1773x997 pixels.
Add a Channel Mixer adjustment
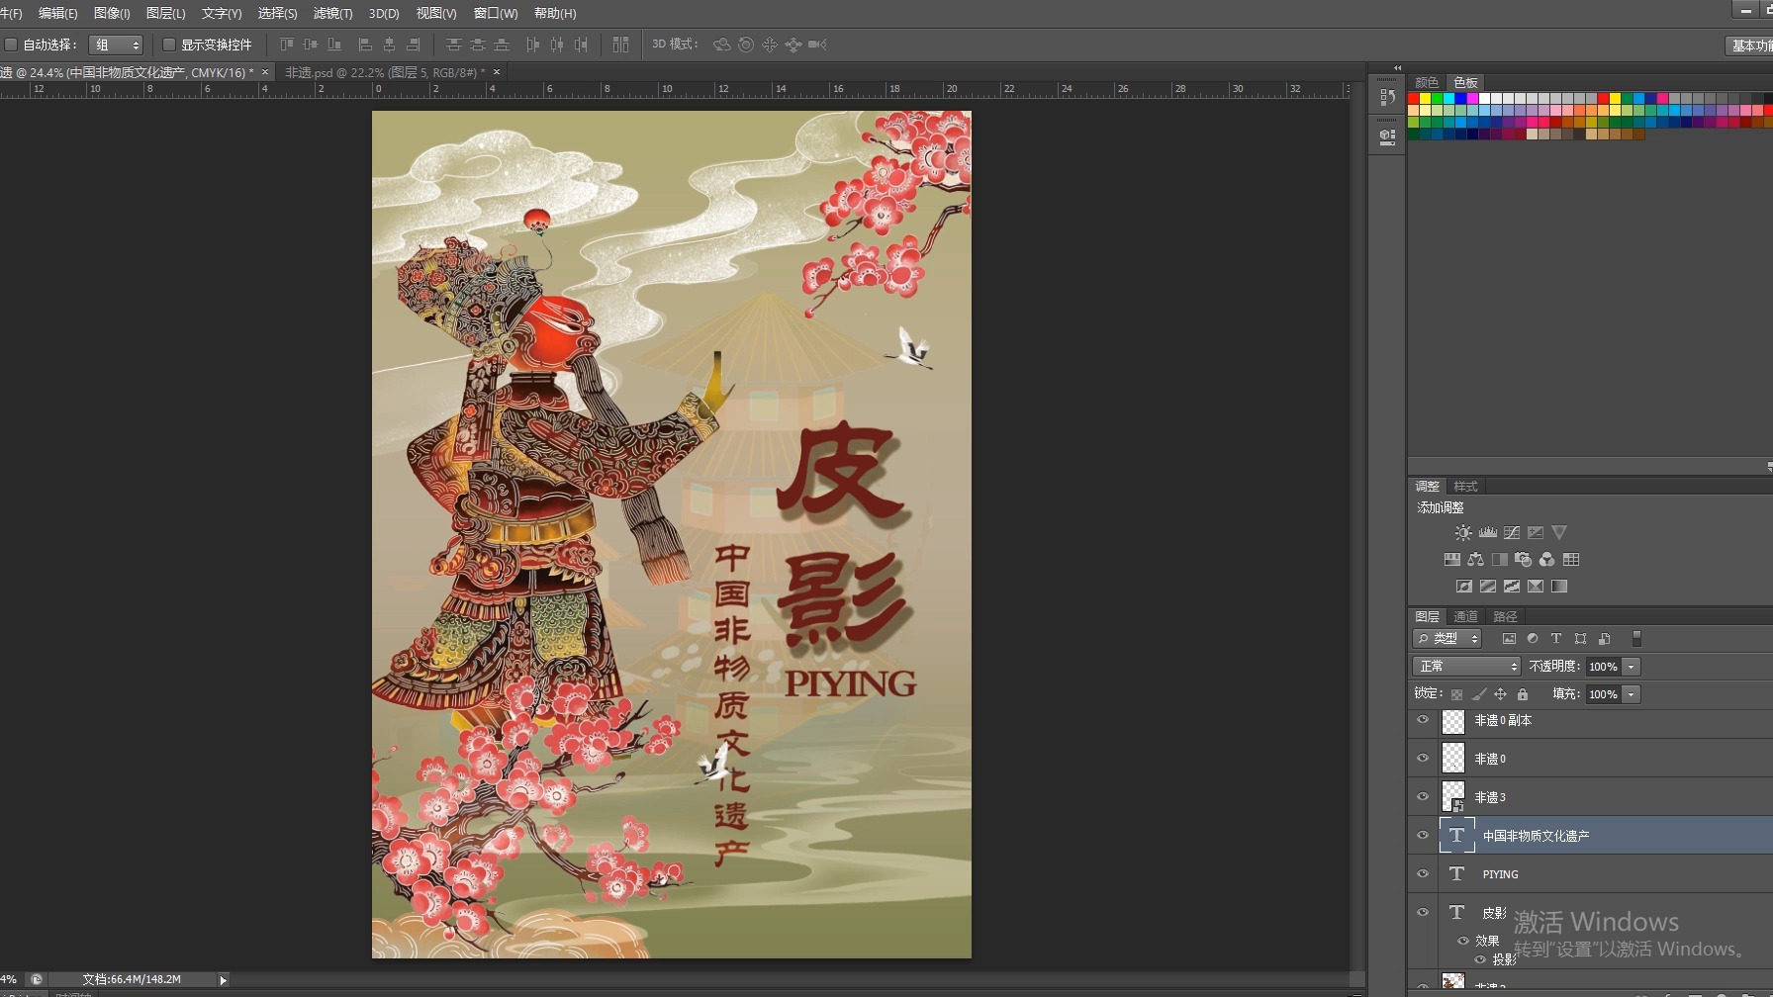[1546, 559]
